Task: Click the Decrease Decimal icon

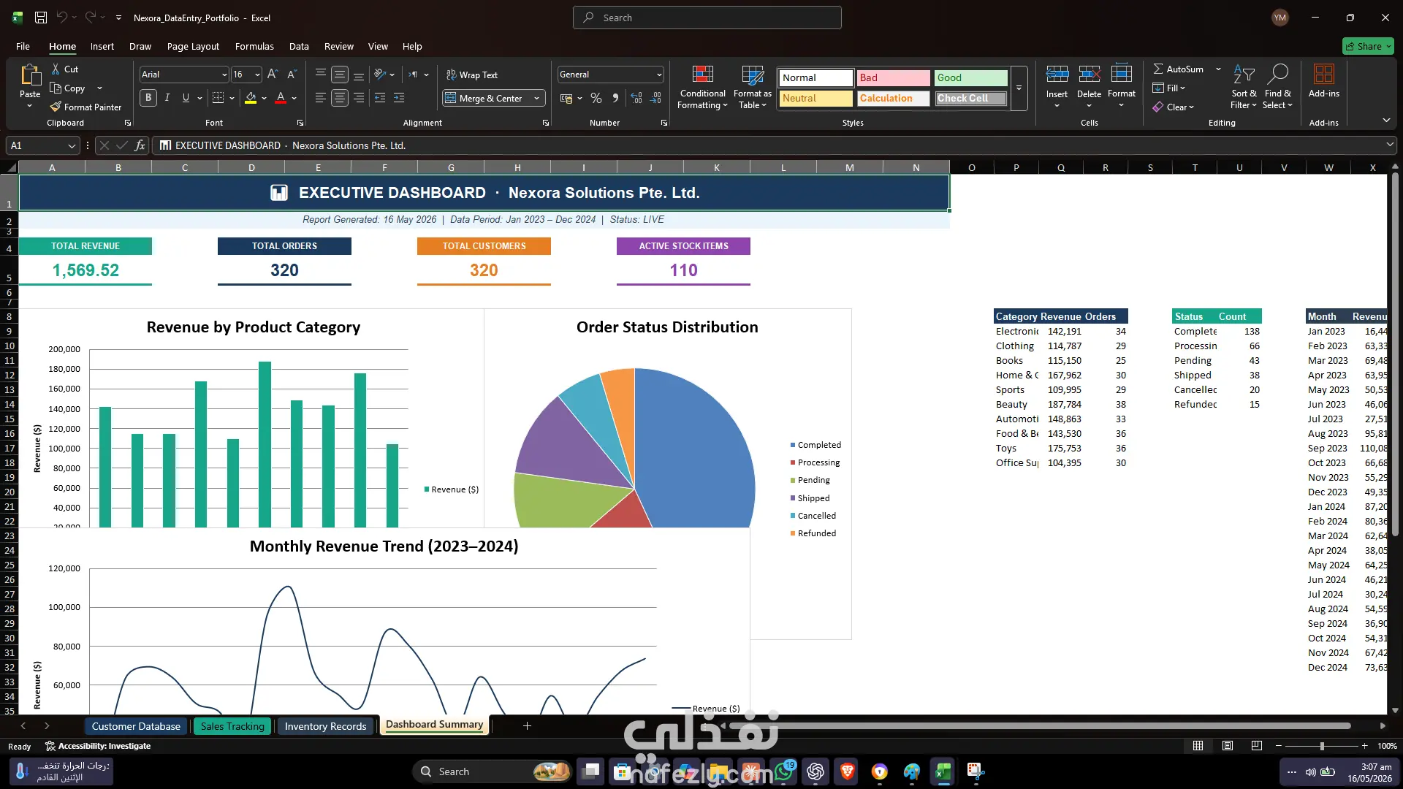Action: (655, 98)
